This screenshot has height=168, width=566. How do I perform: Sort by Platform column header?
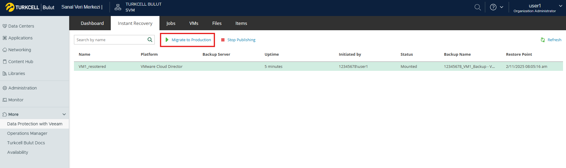[149, 54]
